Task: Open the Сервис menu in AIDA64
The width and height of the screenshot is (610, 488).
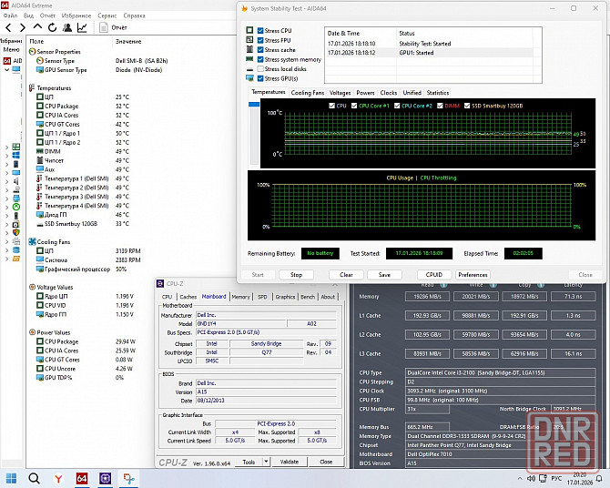Action: (x=107, y=15)
